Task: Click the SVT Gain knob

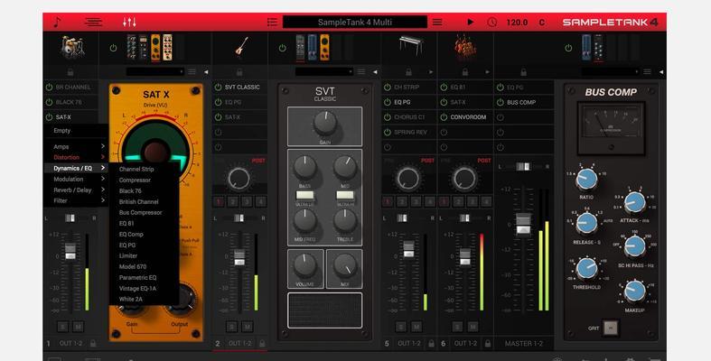Action: click(x=324, y=123)
